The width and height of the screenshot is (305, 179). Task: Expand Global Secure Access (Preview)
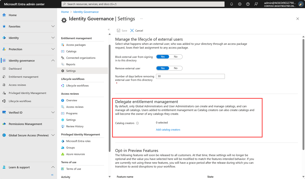click(53, 135)
